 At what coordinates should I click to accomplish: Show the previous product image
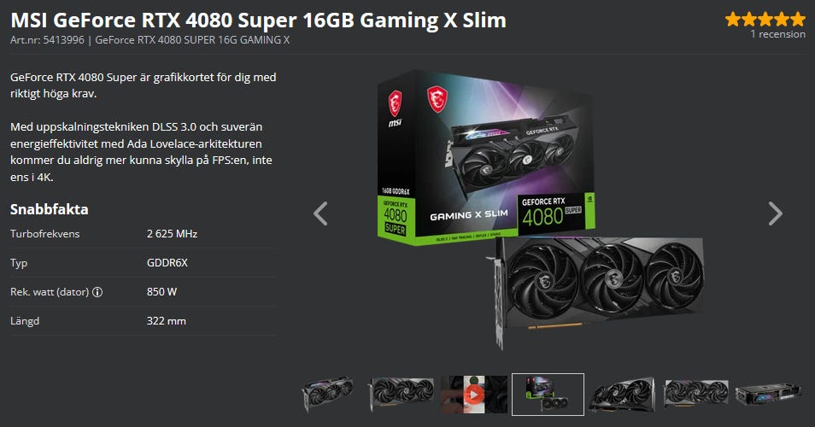click(x=320, y=213)
